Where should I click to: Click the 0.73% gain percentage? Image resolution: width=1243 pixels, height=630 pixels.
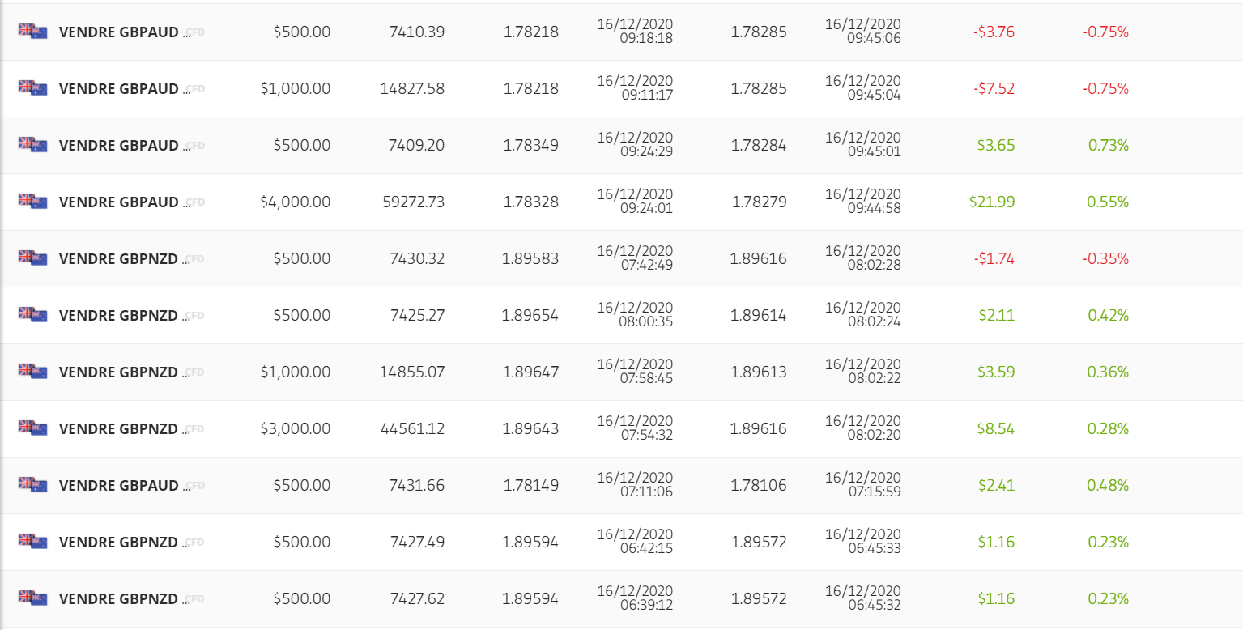click(x=1109, y=146)
